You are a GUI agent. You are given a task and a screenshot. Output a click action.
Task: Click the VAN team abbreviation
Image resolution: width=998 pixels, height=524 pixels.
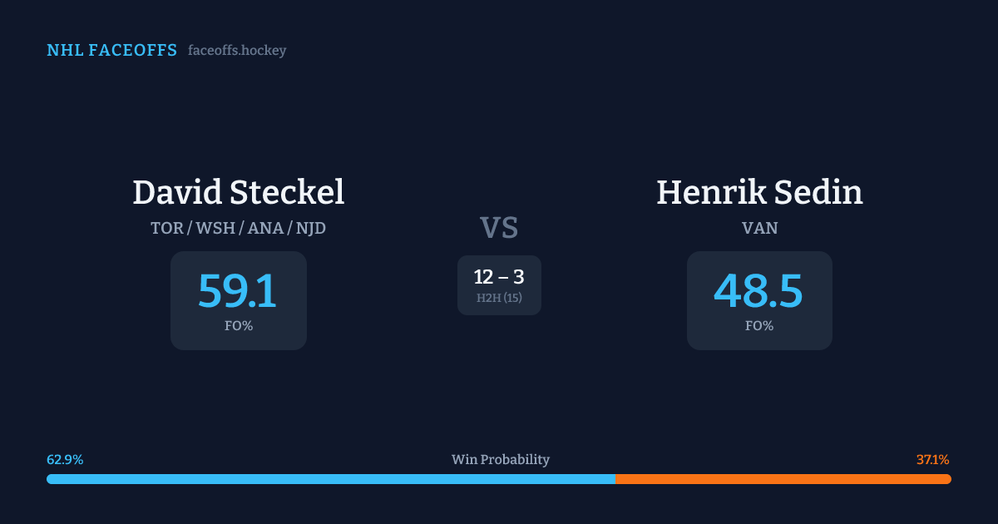pos(759,228)
